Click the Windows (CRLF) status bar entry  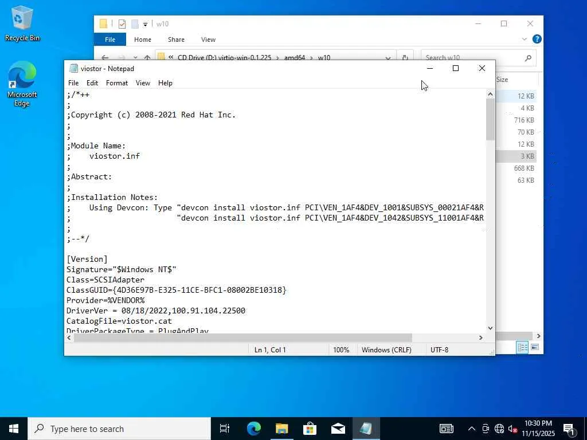point(386,350)
